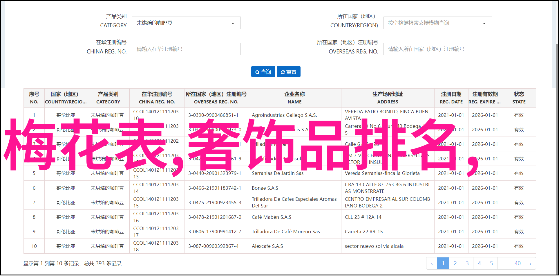The width and height of the screenshot is (559, 276).
Task: Go to page 3 of results
Action: 467,264
